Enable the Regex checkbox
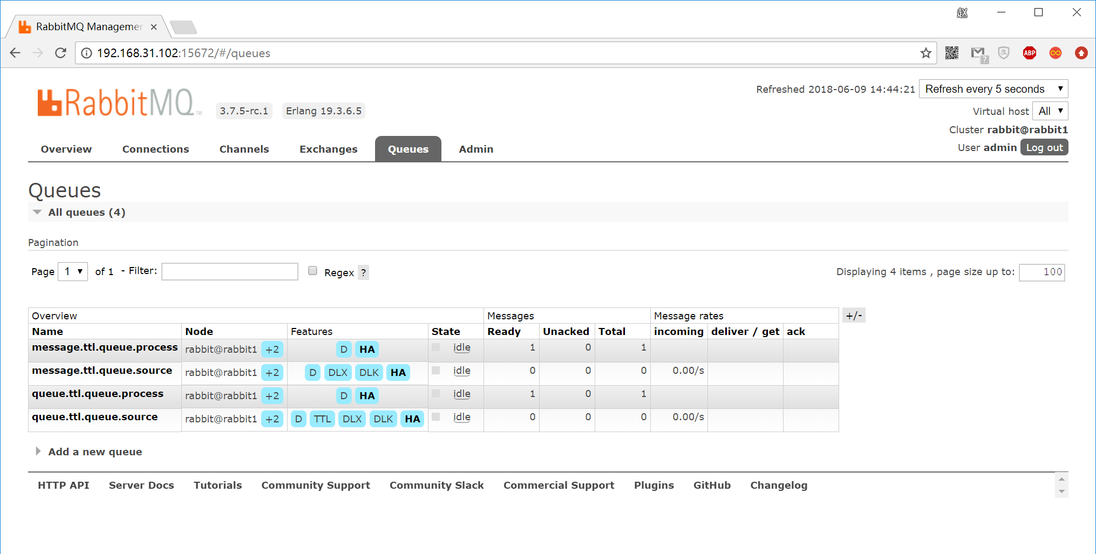The height and width of the screenshot is (554, 1096). 312,271
